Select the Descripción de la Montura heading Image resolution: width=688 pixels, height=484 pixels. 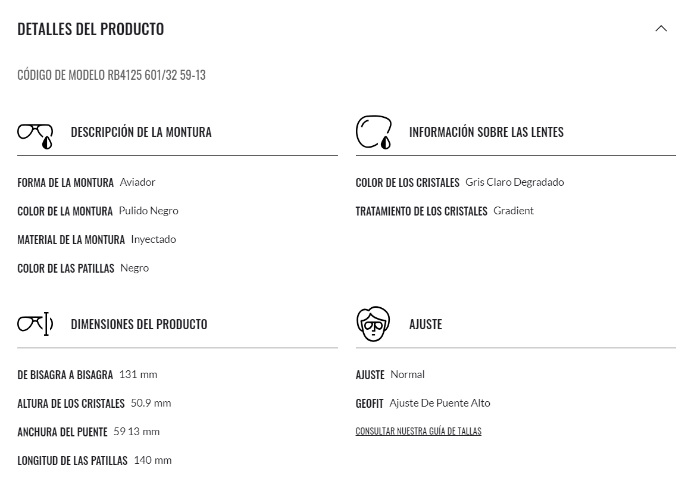141,132
